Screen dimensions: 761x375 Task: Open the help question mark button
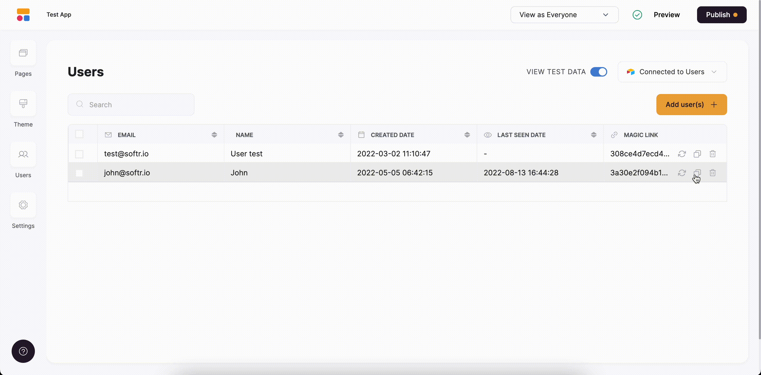(x=23, y=351)
